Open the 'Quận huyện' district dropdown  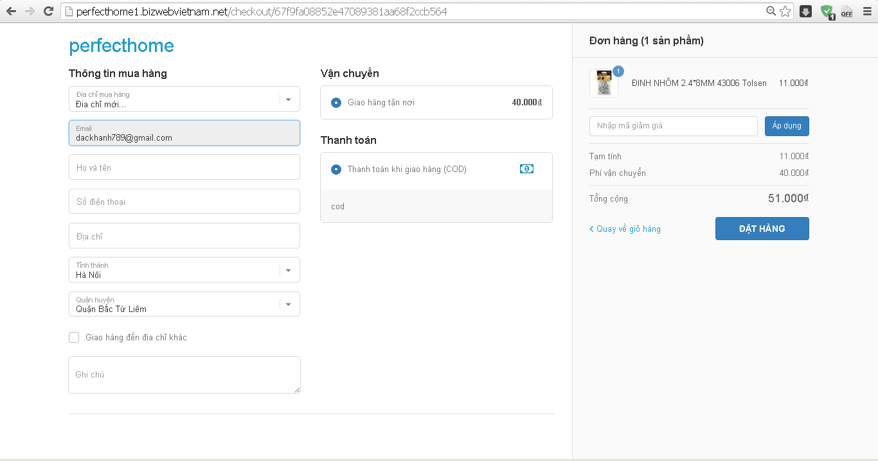coord(288,304)
